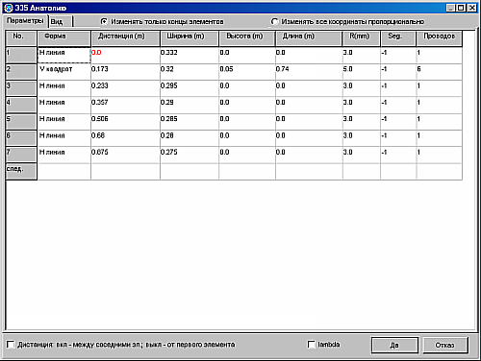Click distance value 0.357
This screenshot has width=481, height=361.
125,105
